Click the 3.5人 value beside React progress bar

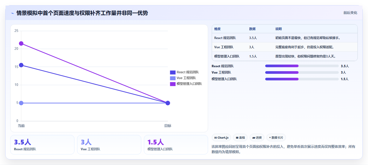345,66
